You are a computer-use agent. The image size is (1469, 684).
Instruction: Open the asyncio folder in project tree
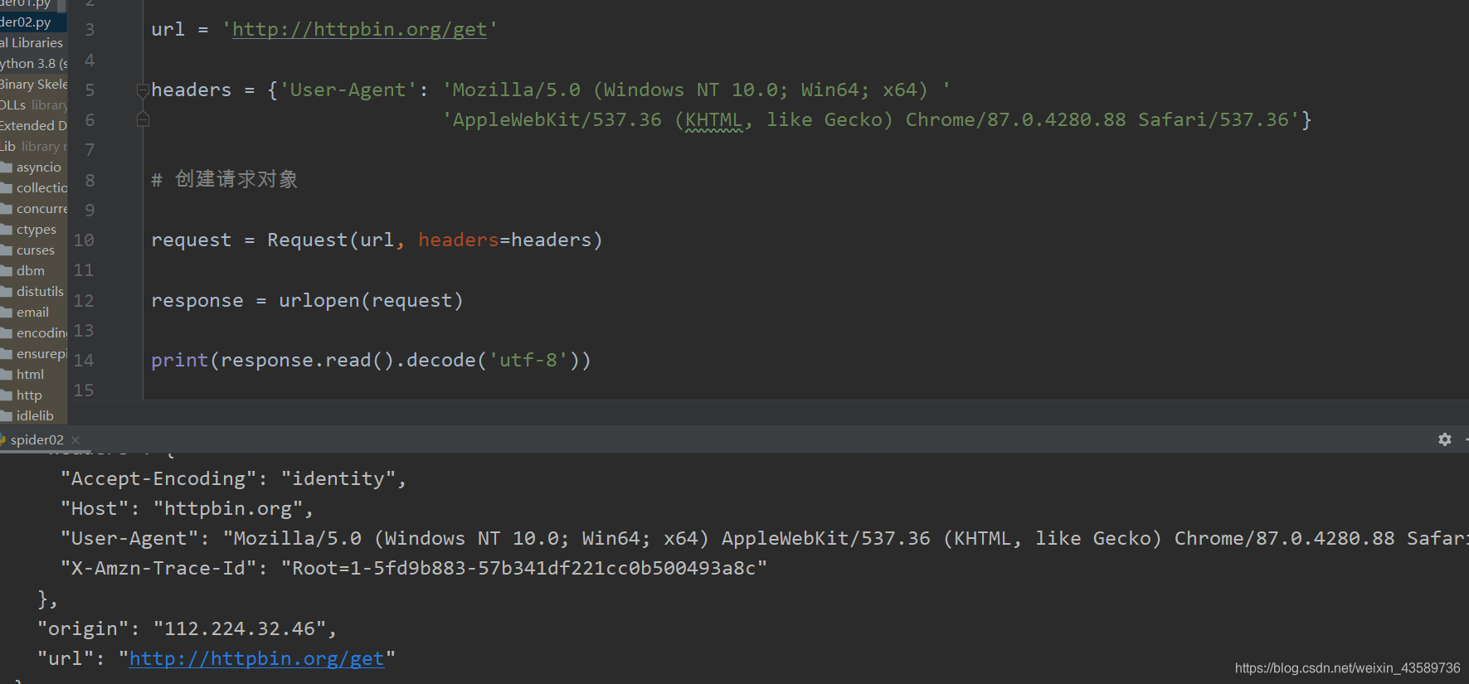(38, 167)
